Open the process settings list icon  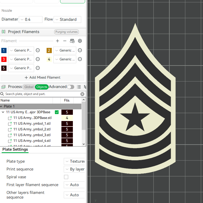(x=79, y=87)
